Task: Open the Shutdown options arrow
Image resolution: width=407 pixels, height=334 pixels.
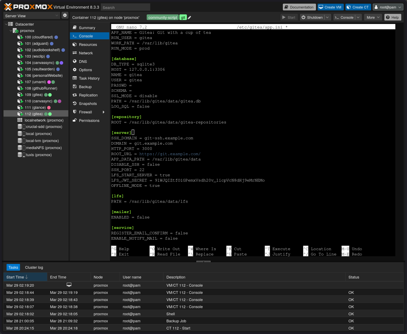Action: click(x=327, y=17)
